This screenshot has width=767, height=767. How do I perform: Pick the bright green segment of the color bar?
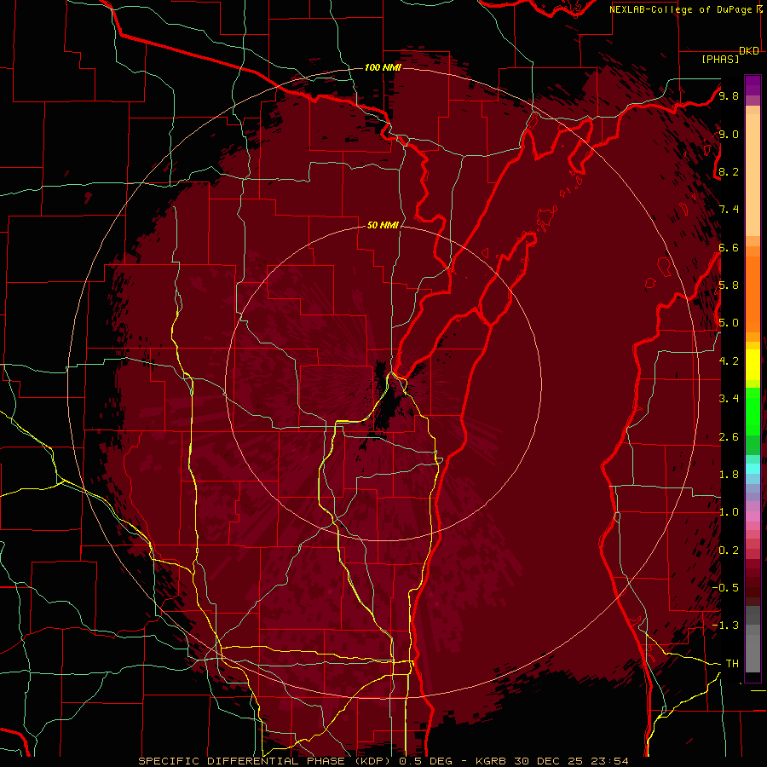pyautogui.click(x=753, y=411)
